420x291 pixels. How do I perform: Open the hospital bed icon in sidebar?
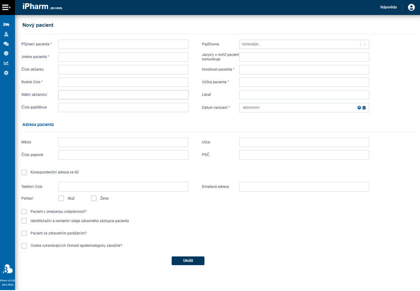click(6, 24)
